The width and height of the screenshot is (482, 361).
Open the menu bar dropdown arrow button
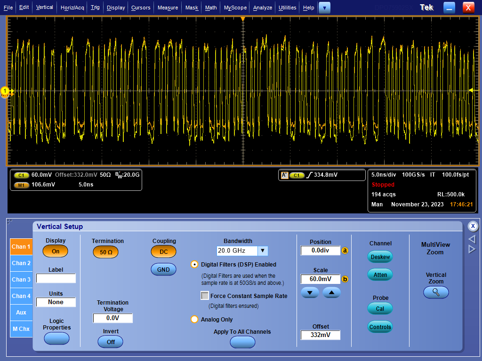[x=324, y=8]
